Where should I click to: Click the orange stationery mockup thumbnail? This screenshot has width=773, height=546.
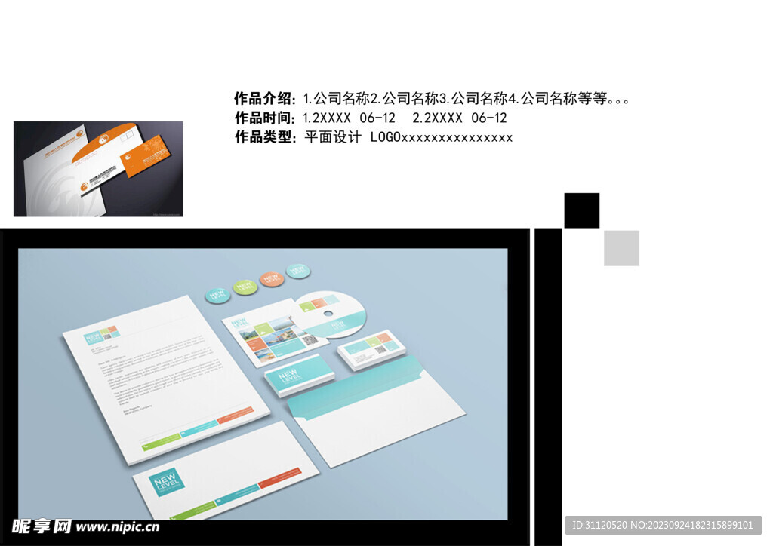[x=98, y=169]
